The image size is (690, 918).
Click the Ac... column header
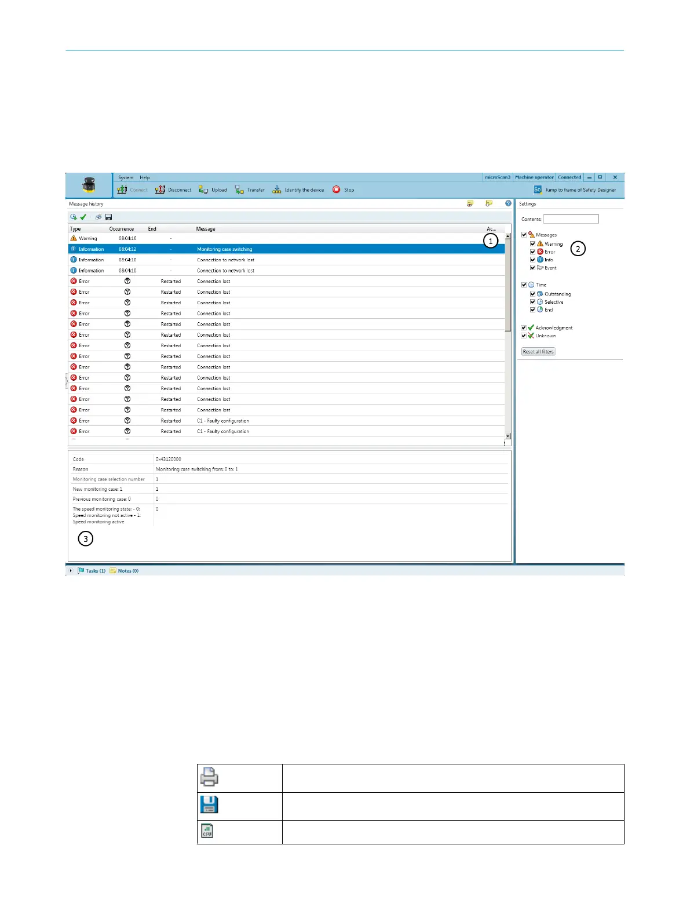coord(491,229)
